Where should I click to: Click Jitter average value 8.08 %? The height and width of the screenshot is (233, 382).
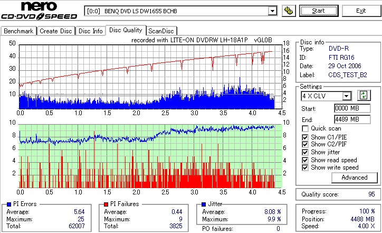(x=273, y=212)
